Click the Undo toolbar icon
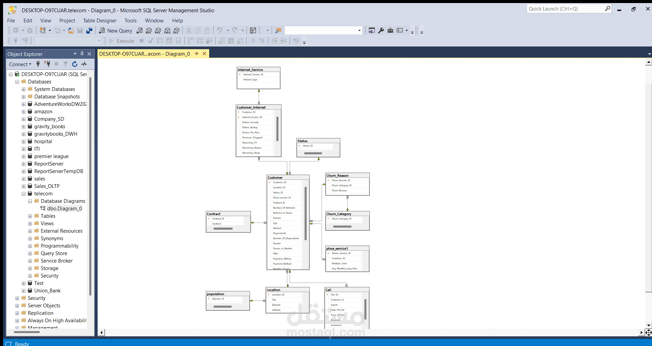 [220, 31]
